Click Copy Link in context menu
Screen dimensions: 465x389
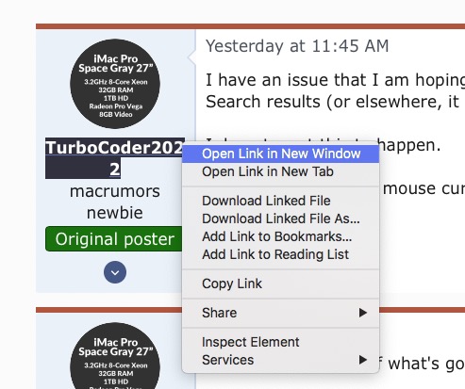280,284
